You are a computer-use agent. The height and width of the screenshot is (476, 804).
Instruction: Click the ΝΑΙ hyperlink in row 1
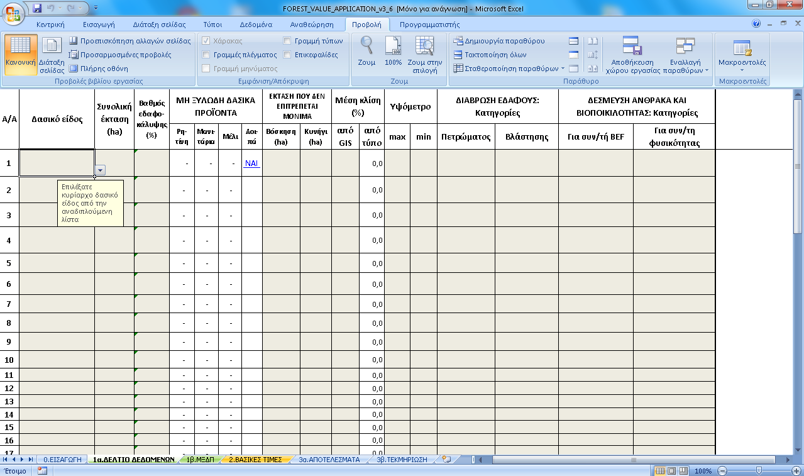[x=251, y=163]
